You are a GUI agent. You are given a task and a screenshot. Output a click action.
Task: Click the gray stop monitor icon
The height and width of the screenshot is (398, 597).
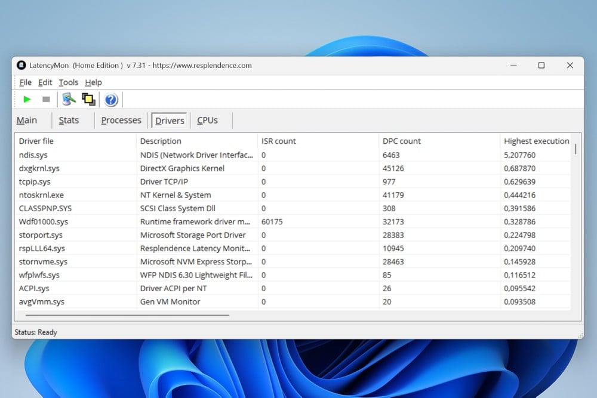point(46,100)
